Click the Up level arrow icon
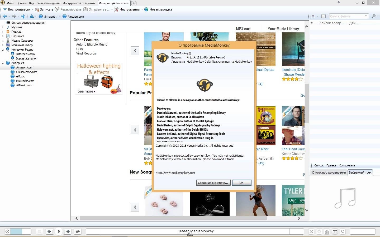Image resolution: width=380 pixels, height=237 pixels. 23,16
